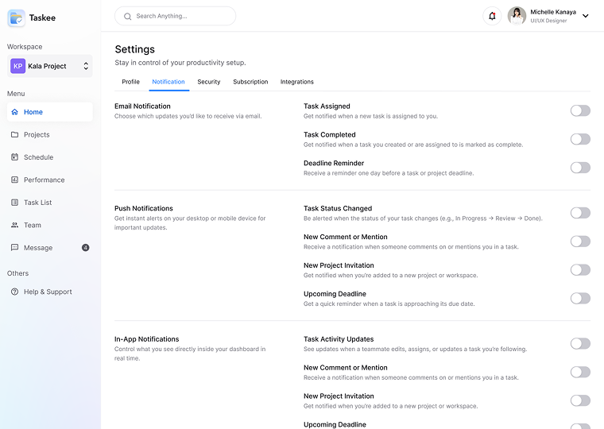This screenshot has width=604, height=429.
Task: Open Help & Support link
Action: pyautogui.click(x=50, y=292)
